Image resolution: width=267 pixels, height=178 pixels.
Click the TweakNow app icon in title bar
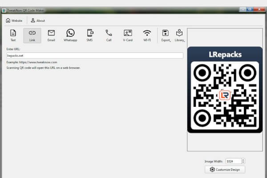point(4,11)
